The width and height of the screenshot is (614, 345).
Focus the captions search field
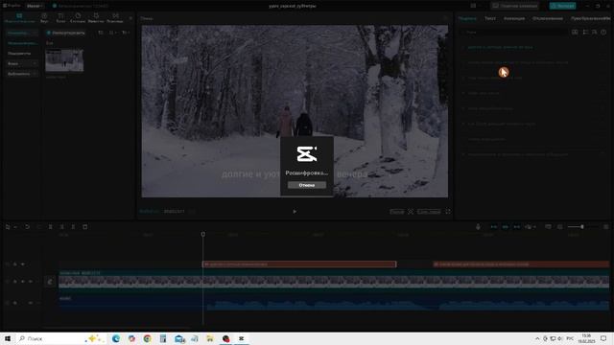[514, 32]
